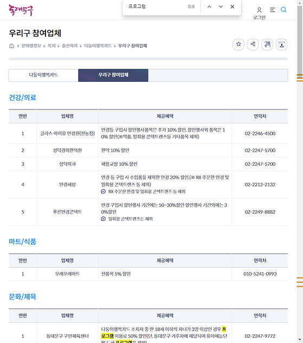Open 분야별정보 breadcrumb link
Image resolution: width=303 pixels, height=343 pixels.
click(x=31, y=46)
